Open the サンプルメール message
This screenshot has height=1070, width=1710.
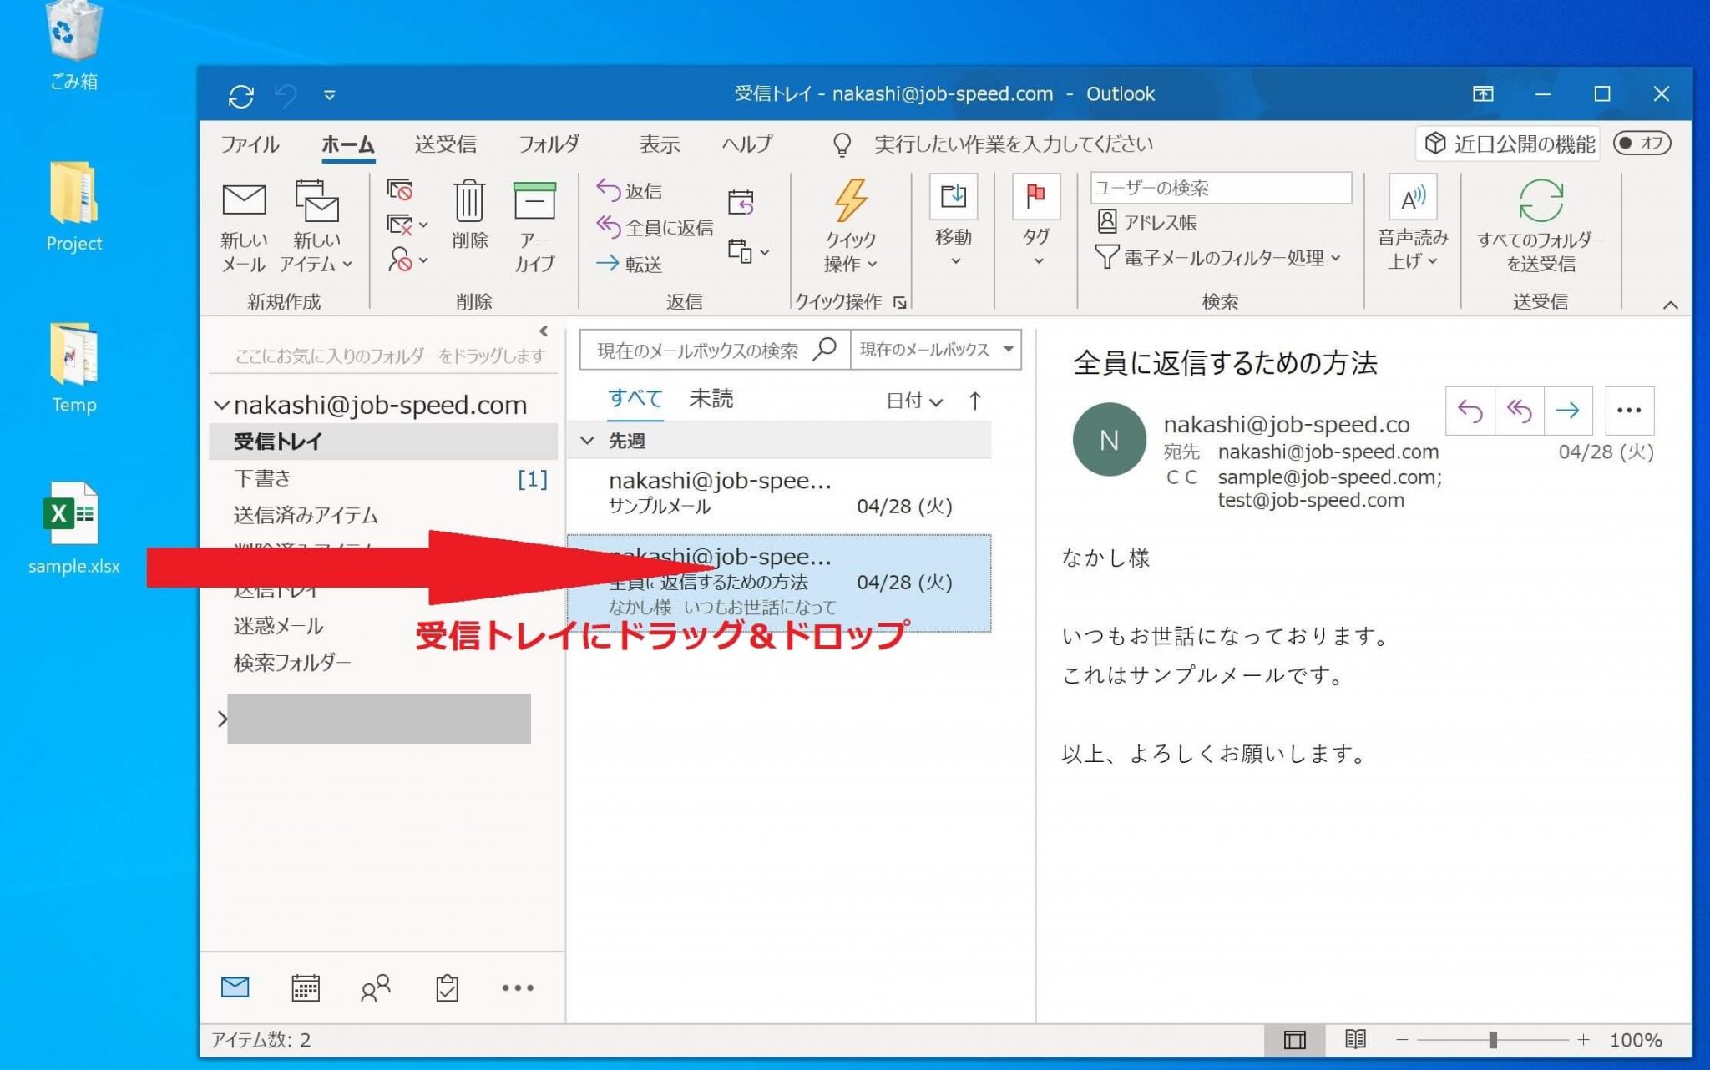tap(779, 496)
